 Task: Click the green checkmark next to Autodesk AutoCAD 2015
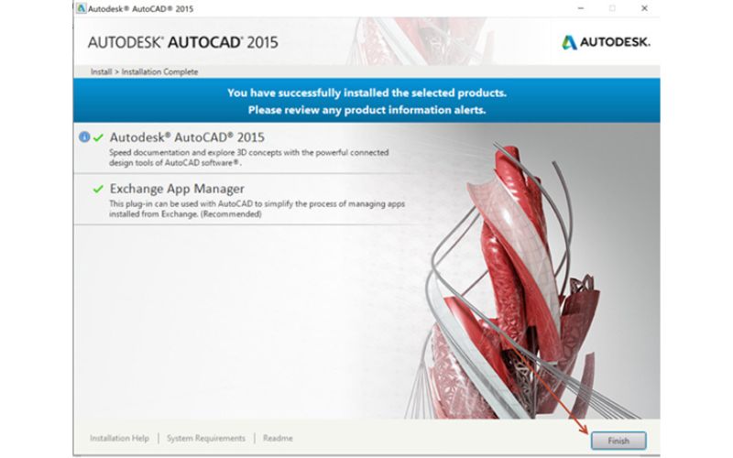tap(98, 137)
